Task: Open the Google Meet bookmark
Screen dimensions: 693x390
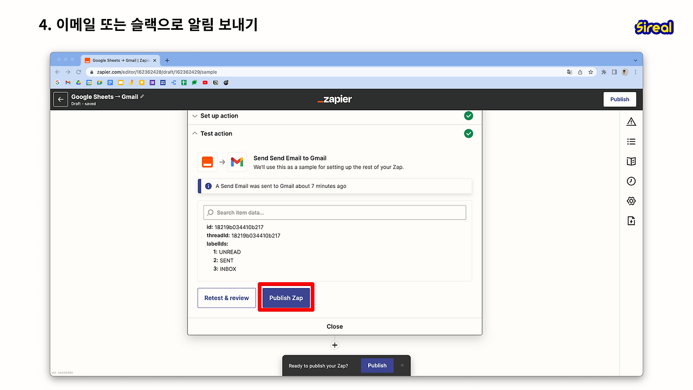Action: click(x=100, y=83)
